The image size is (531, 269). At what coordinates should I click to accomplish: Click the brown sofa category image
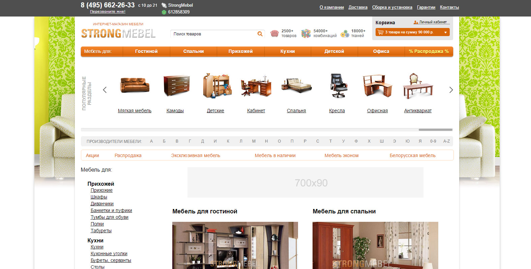[x=135, y=86]
